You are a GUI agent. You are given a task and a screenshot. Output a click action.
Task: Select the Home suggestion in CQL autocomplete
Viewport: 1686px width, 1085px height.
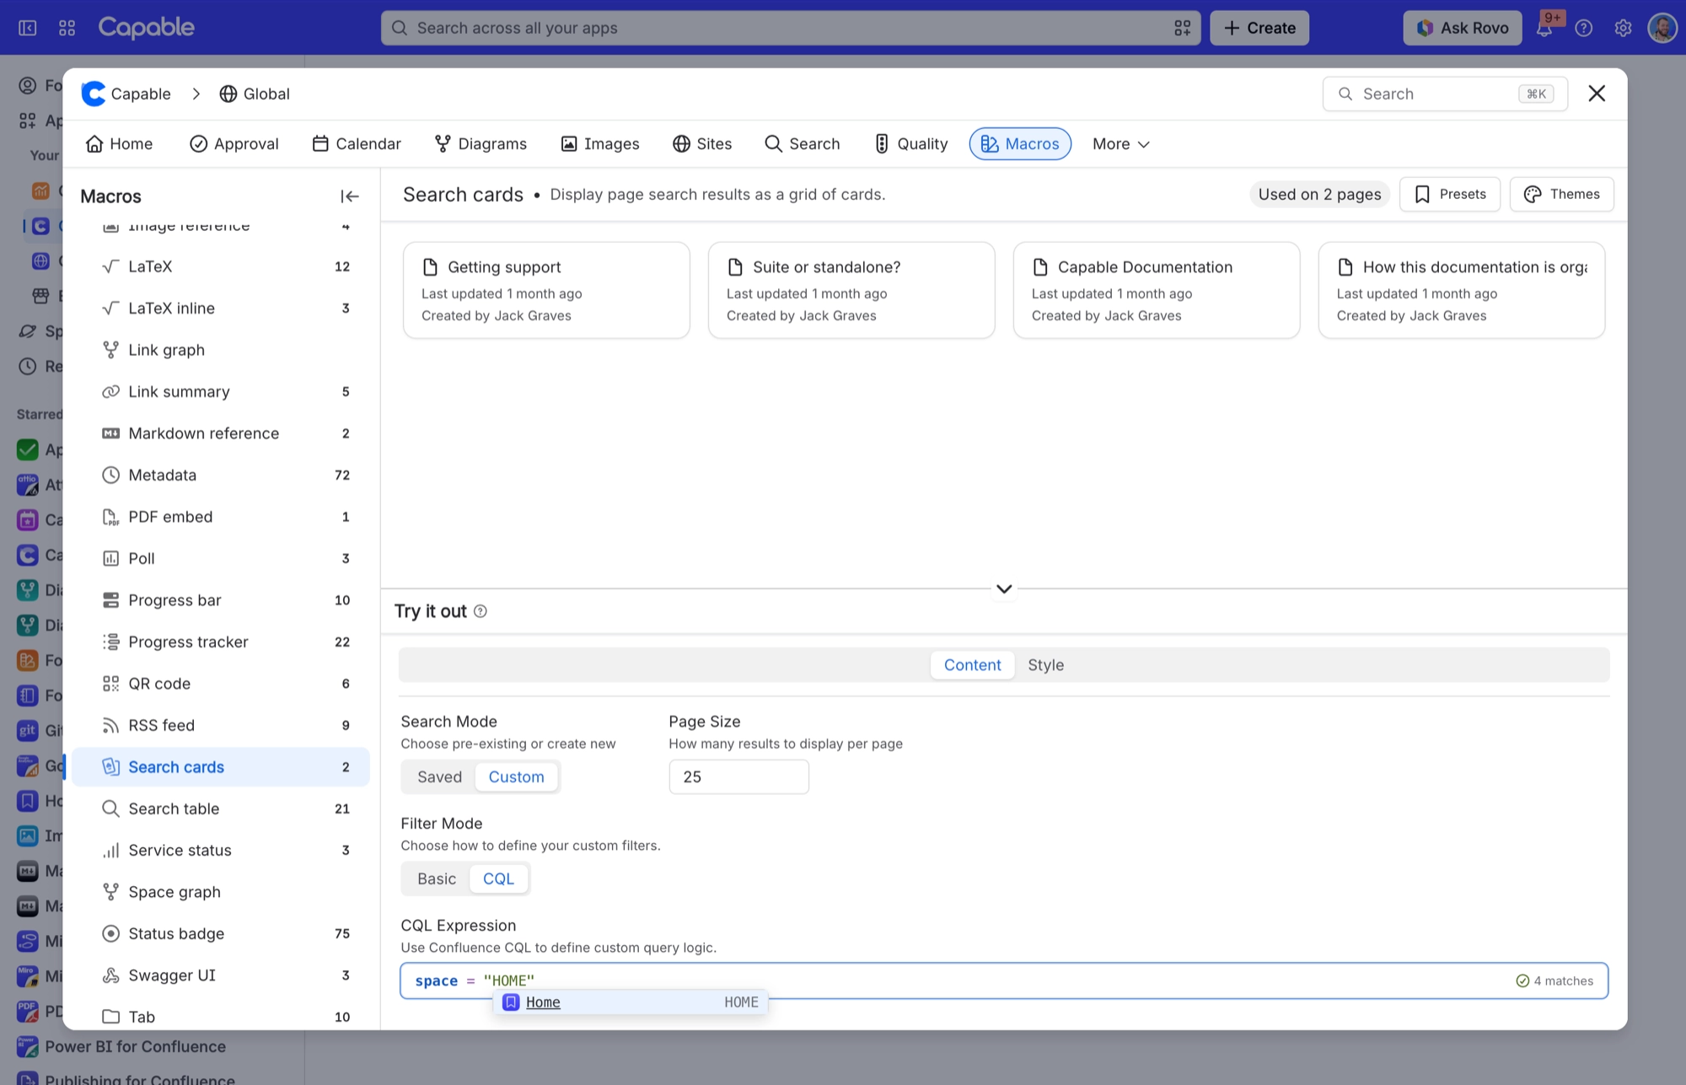pyautogui.click(x=631, y=1002)
